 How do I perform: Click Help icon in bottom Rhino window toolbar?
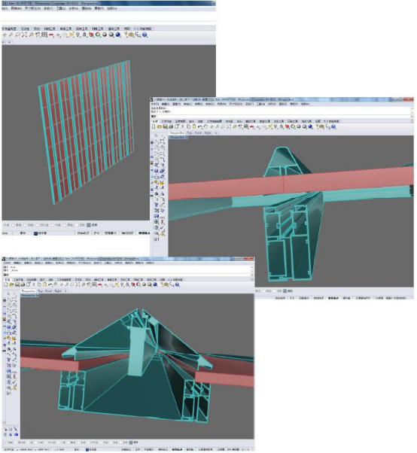click(177, 284)
